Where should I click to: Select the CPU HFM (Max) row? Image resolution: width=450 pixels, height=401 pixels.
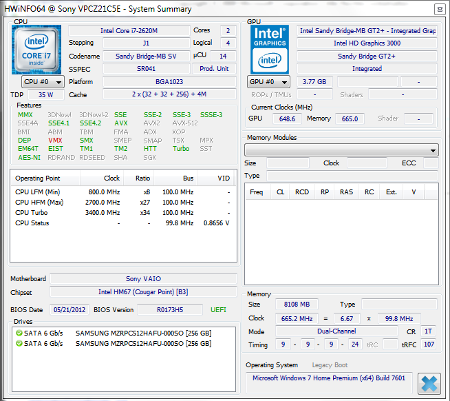123,203
